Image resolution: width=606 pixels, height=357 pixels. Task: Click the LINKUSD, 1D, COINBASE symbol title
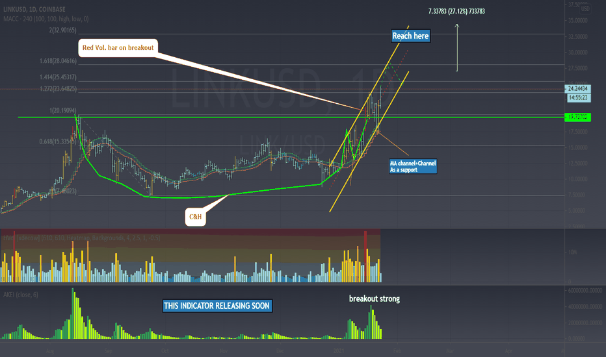[x=34, y=9]
